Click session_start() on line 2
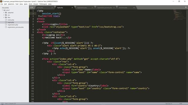 pos(52,13)
